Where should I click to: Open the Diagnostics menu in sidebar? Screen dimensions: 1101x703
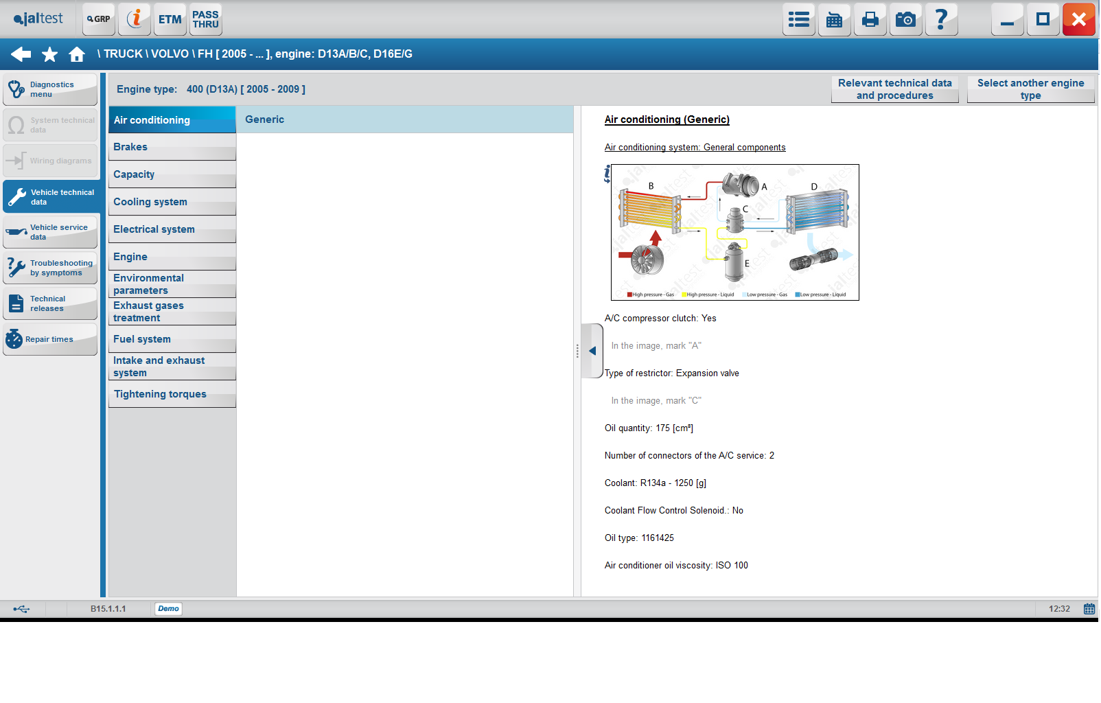50,89
